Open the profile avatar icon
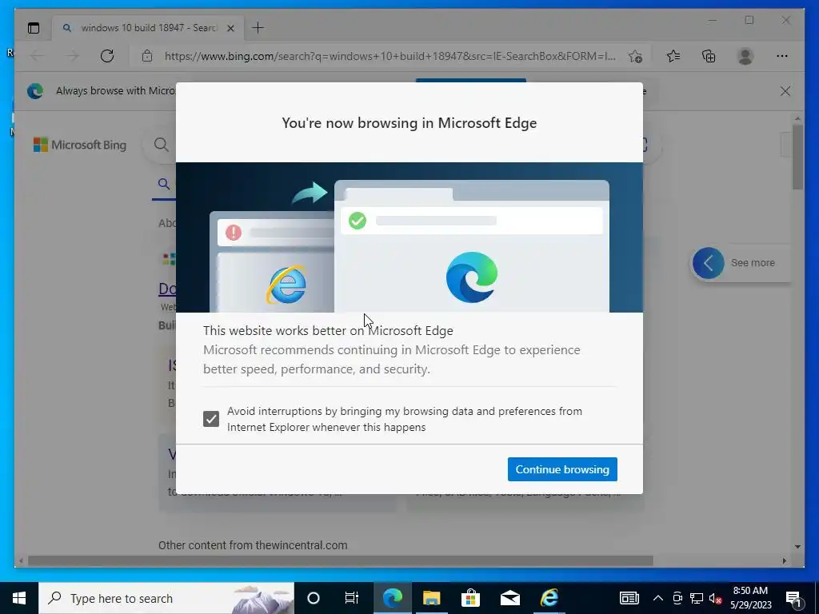 coord(745,56)
